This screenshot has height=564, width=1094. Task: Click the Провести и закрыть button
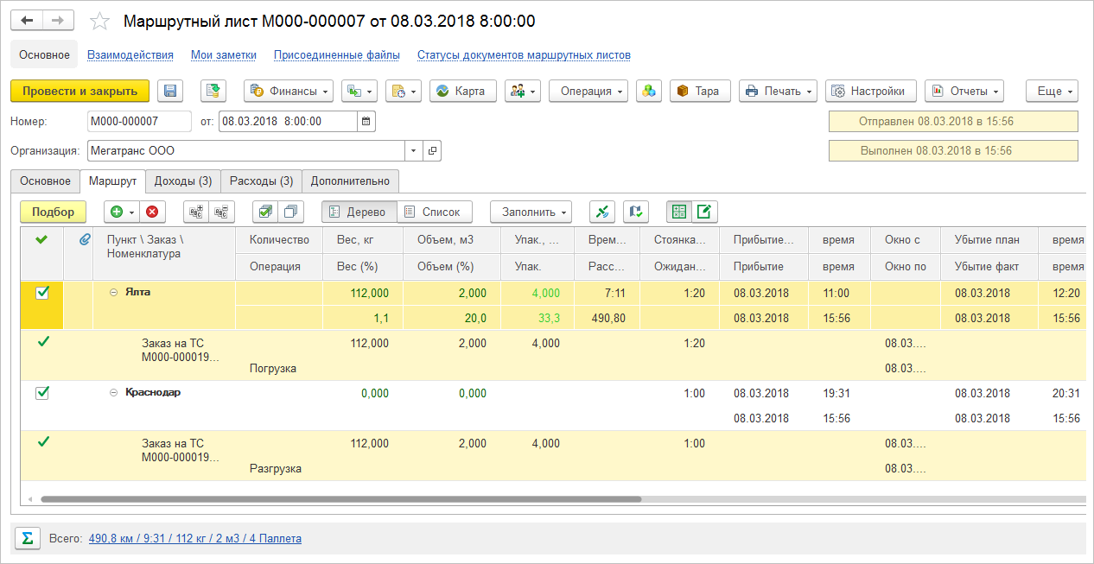point(80,91)
